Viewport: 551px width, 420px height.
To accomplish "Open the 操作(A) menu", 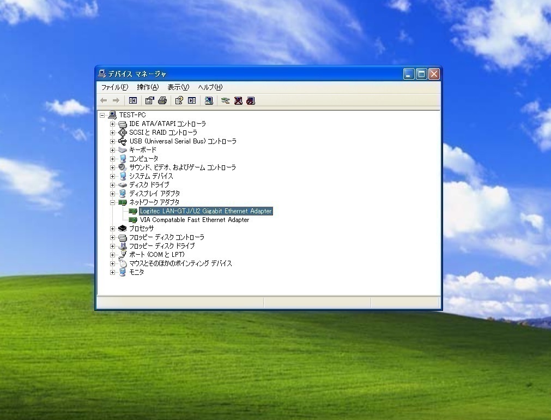I will point(148,87).
